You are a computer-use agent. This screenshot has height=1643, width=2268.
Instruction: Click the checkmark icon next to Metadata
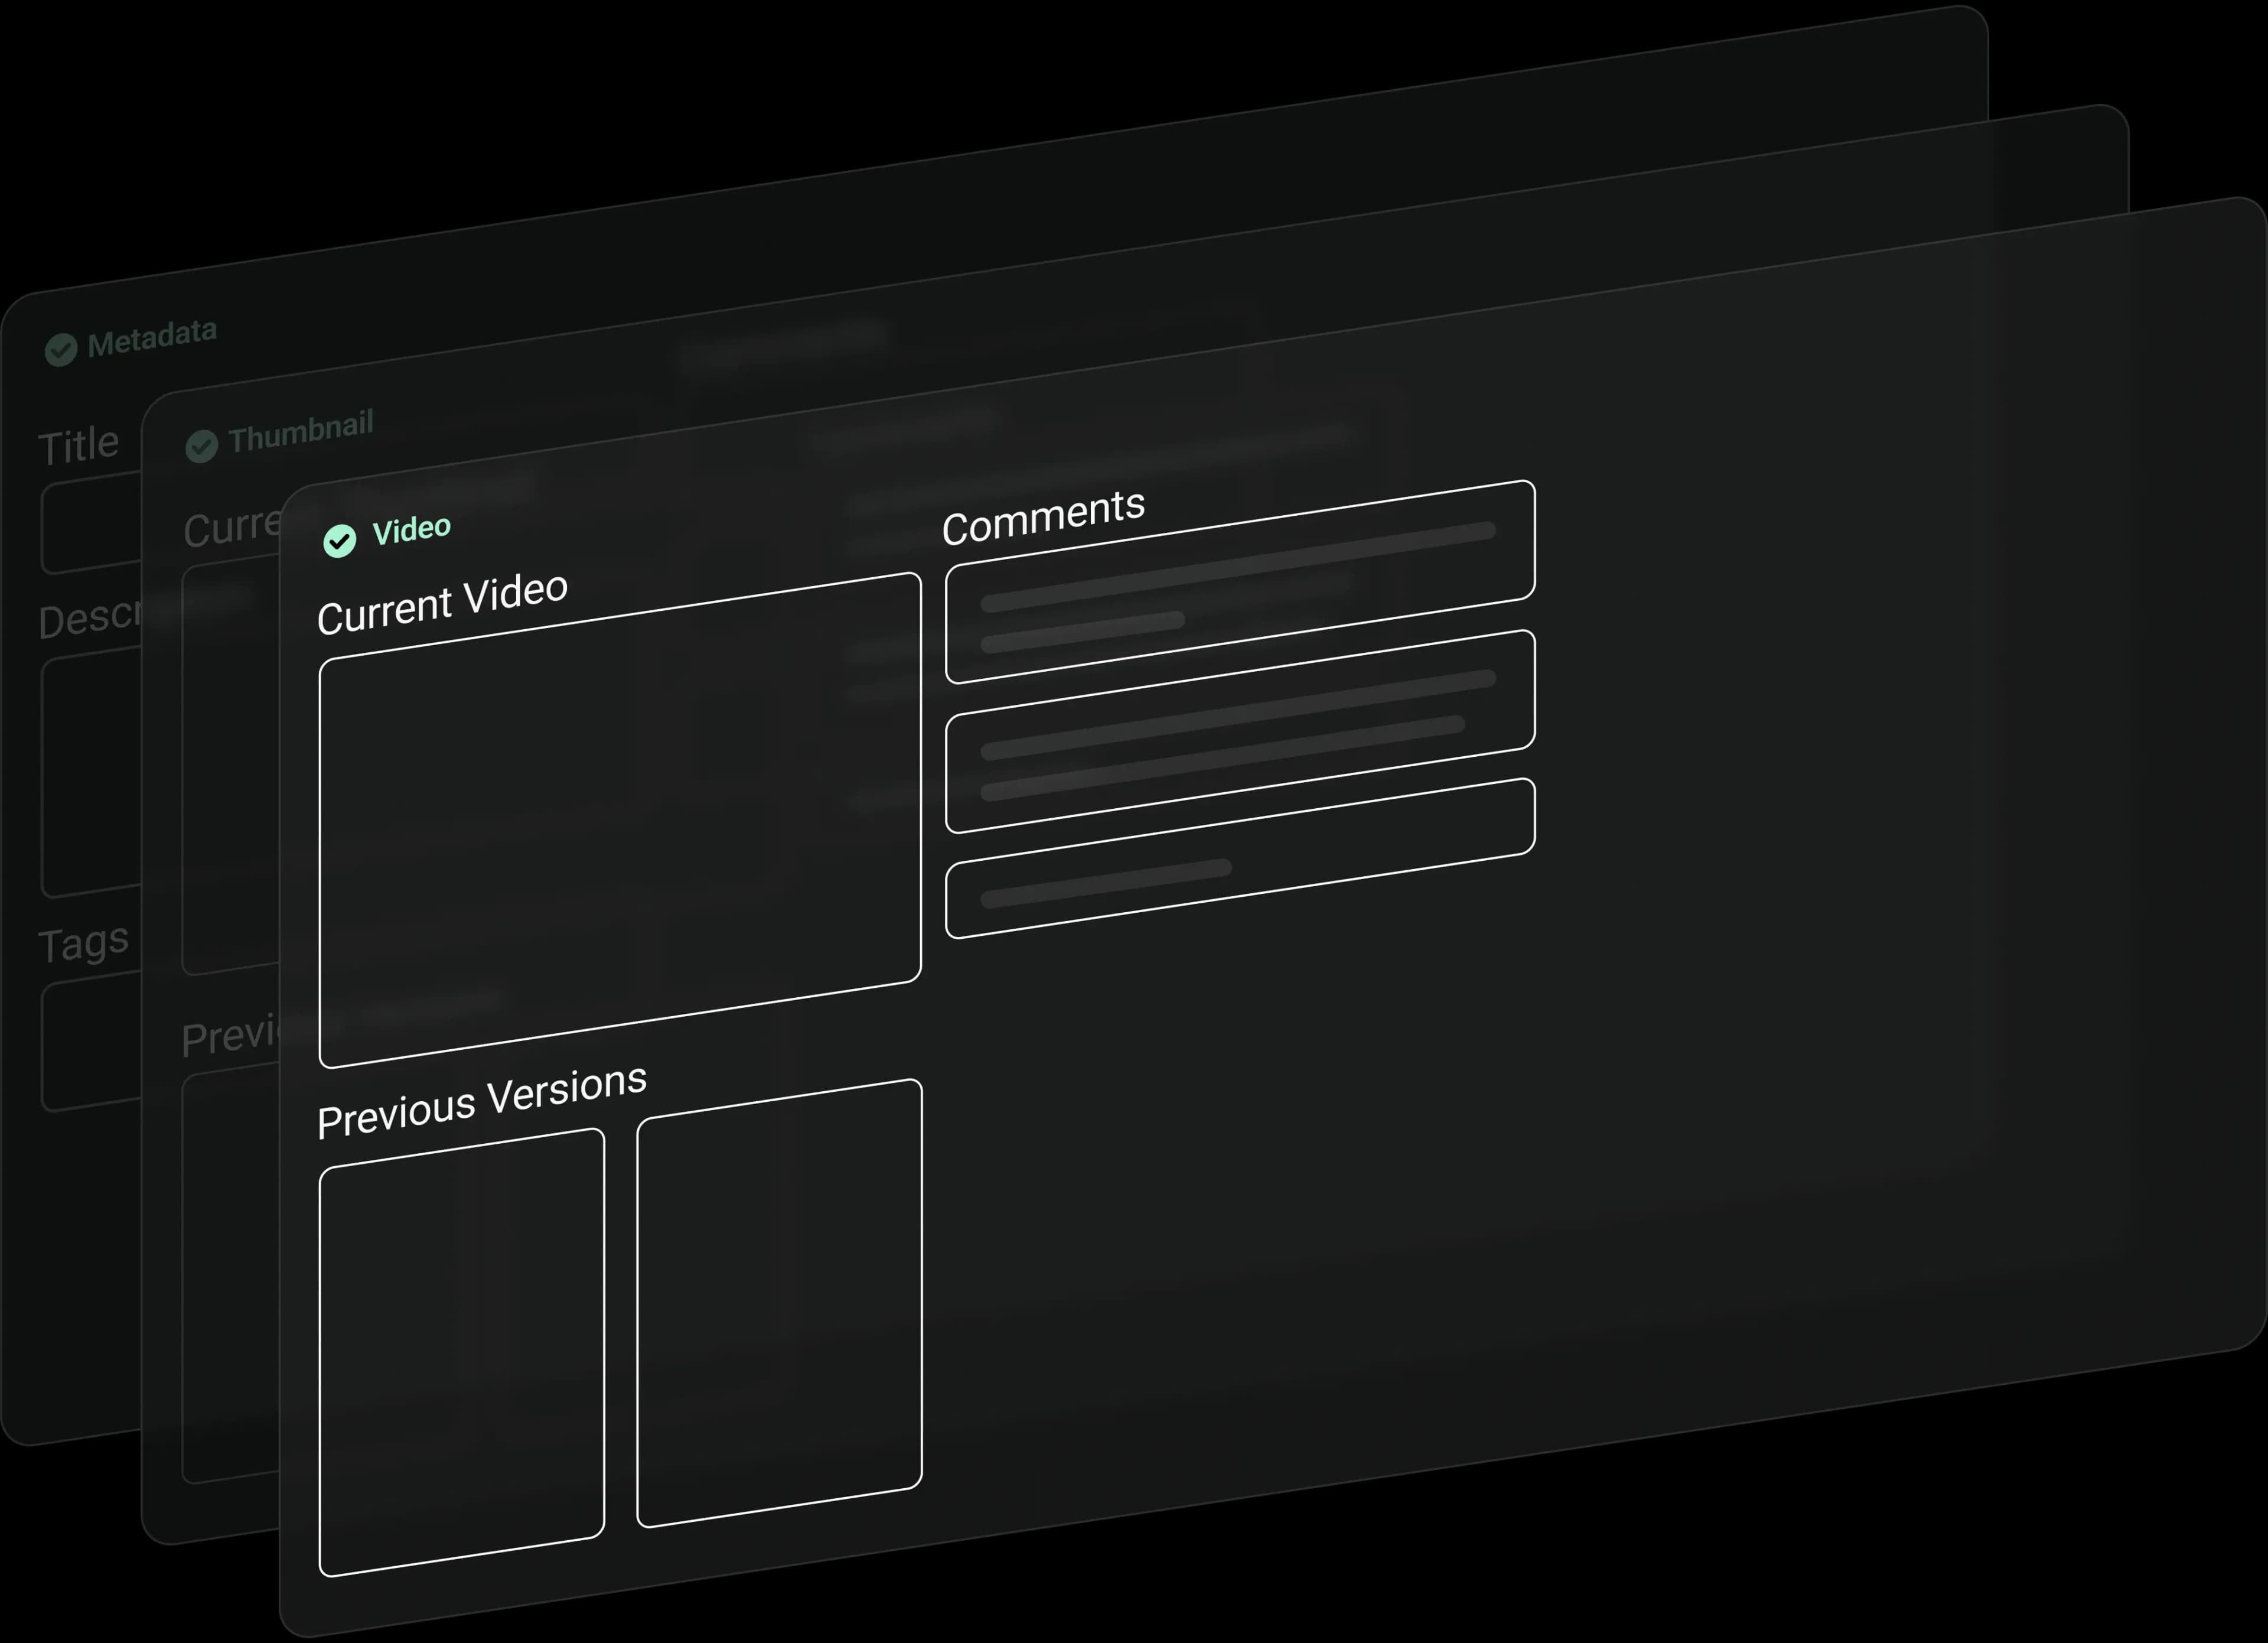pos(62,350)
